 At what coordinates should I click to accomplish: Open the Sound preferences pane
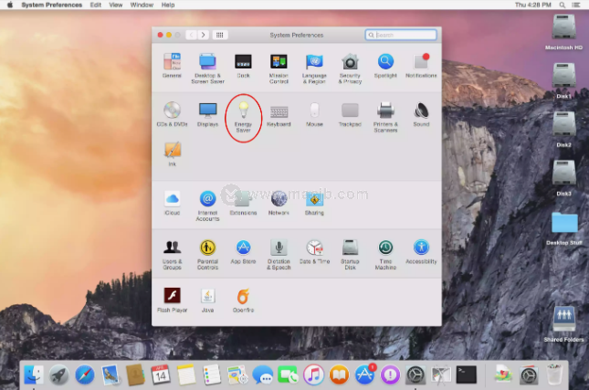click(x=421, y=114)
